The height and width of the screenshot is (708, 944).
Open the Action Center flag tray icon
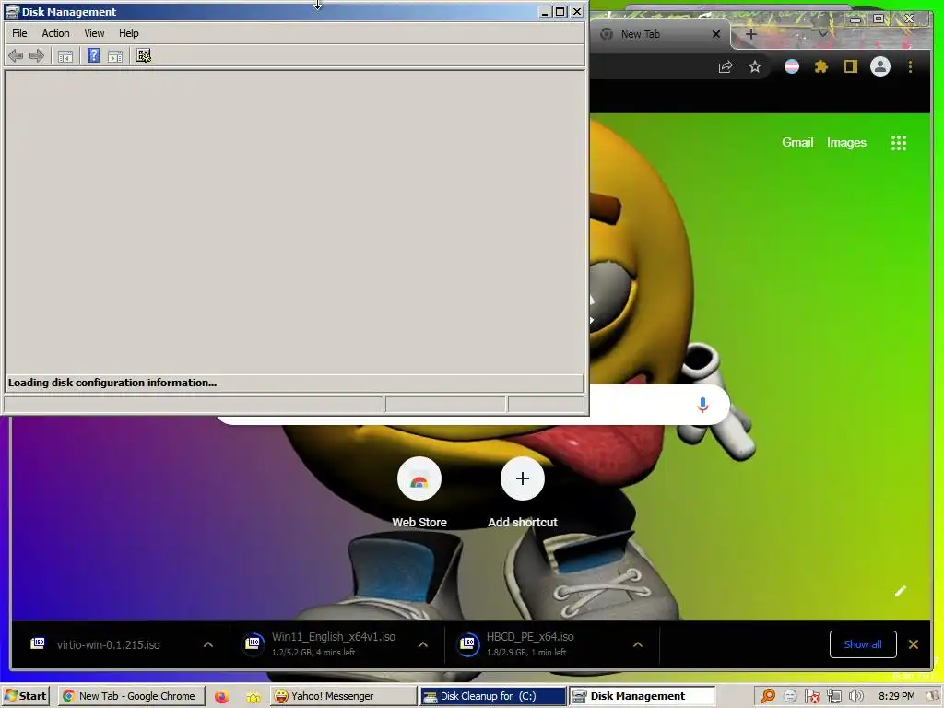point(811,697)
